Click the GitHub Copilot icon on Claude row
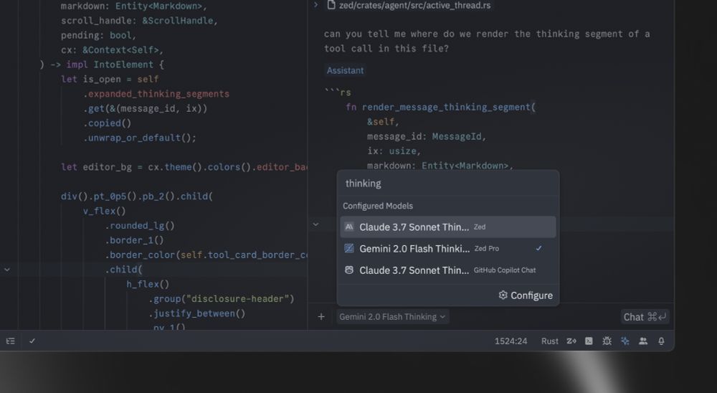This screenshot has height=393, width=717. [349, 270]
